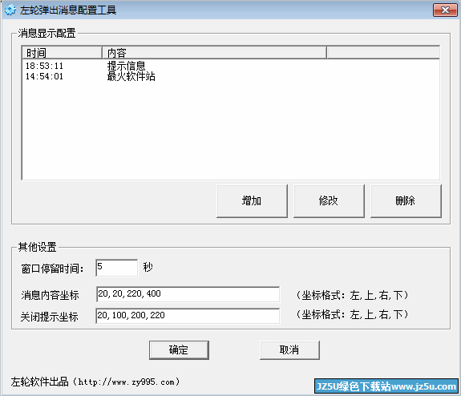Click the 提示信息 content cell
Screen dimensions: 461x396
pyautogui.click(x=126, y=66)
